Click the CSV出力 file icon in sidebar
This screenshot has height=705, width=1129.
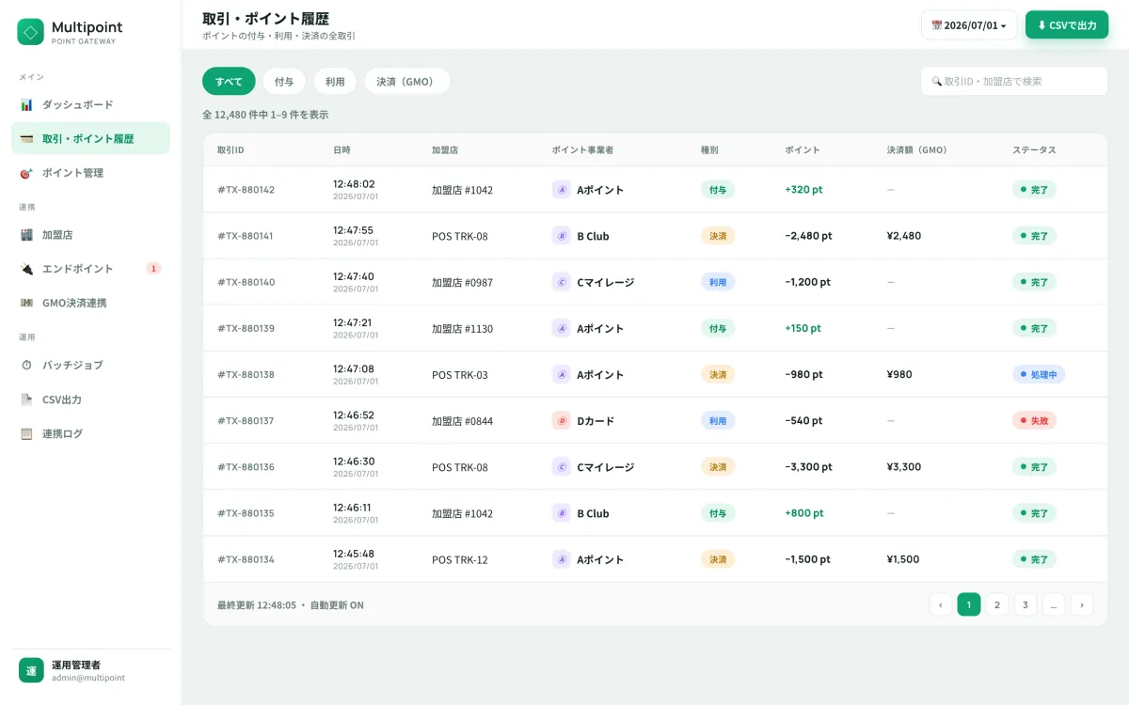tap(26, 399)
